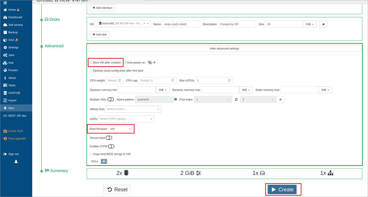Image resolution: width=368 pixels, height=197 pixels.
Task: Open the Affinity host select dropdown
Action: click(133, 109)
